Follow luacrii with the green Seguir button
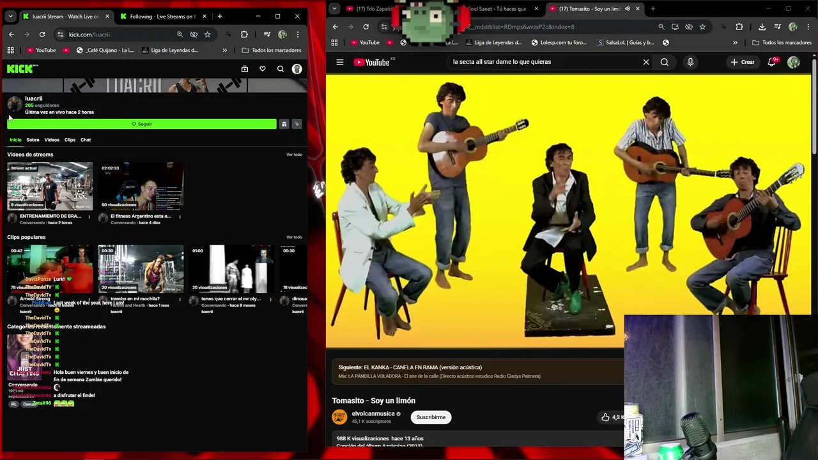 tap(142, 124)
